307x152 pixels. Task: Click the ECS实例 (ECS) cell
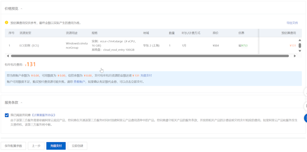29,46
